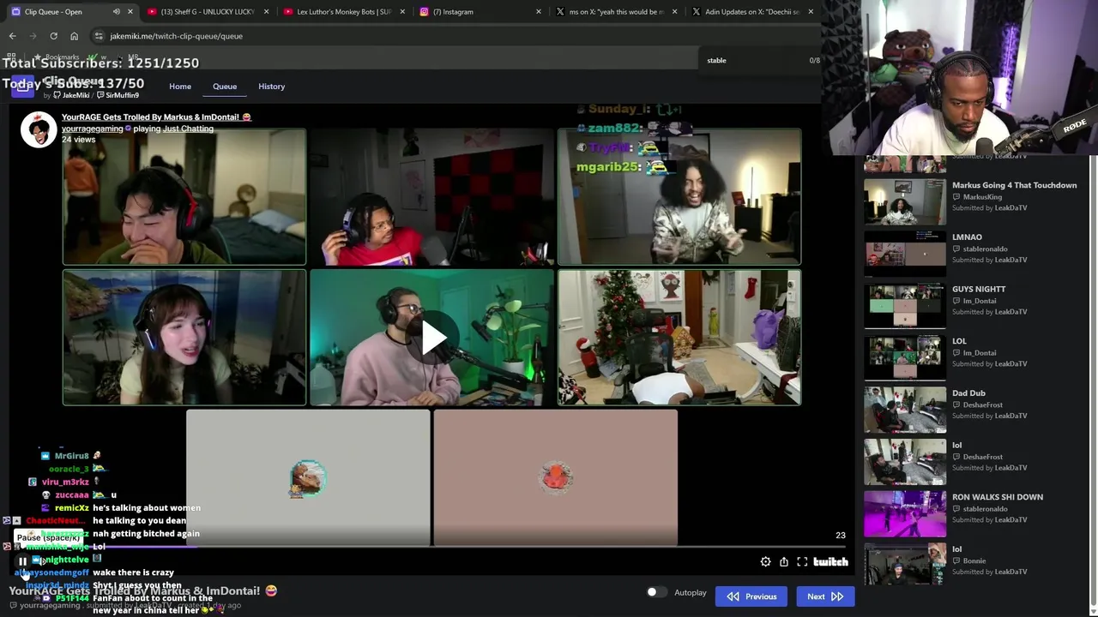Screen dimensions: 1098x617
Task: Click the 'Markus Going 4 That Touchdown' title
Action: [x=1014, y=185]
